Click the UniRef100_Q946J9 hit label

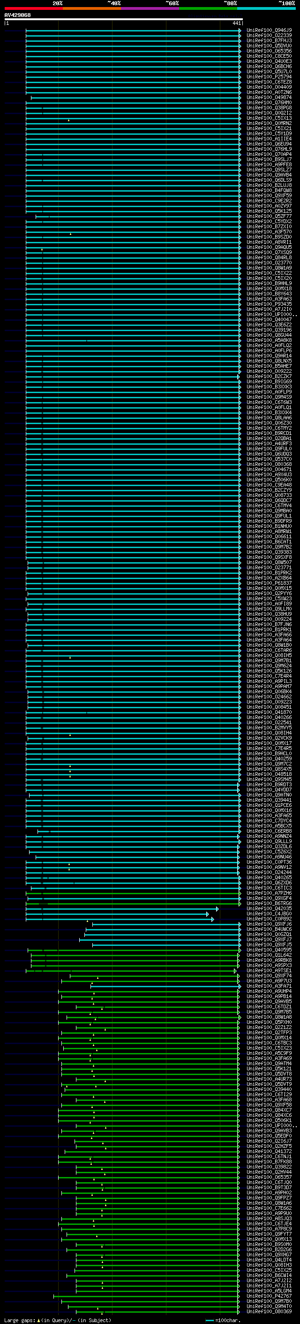(x=269, y=31)
